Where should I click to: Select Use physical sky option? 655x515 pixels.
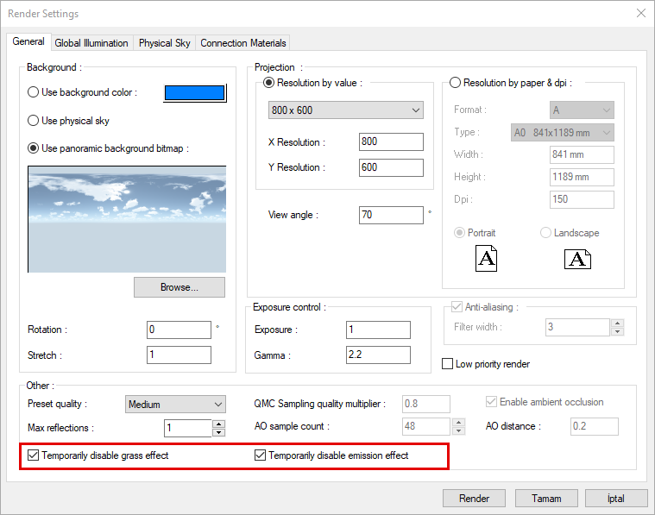34,121
